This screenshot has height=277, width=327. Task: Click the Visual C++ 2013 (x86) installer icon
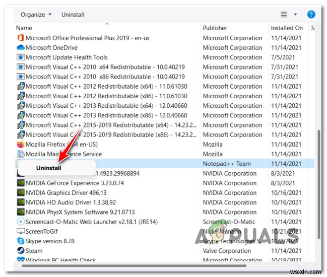21,115
